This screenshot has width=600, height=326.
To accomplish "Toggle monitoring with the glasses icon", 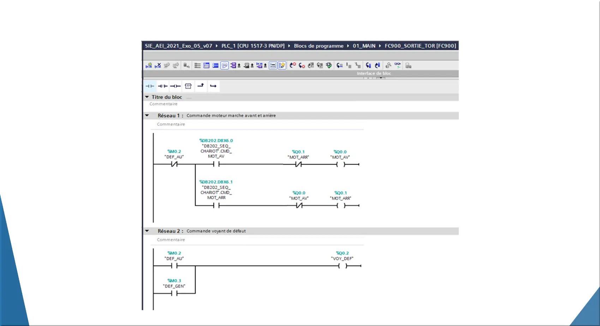I will 397,65.
